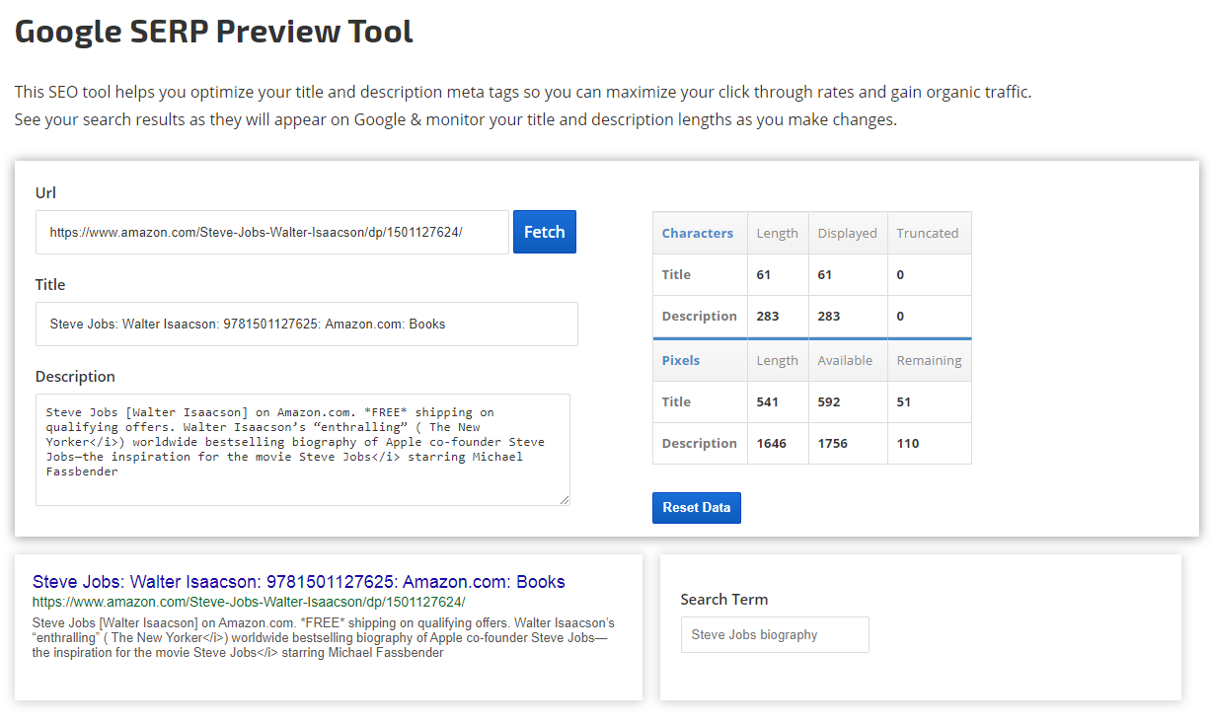
Task: Click the Displayed column header
Action: click(847, 234)
